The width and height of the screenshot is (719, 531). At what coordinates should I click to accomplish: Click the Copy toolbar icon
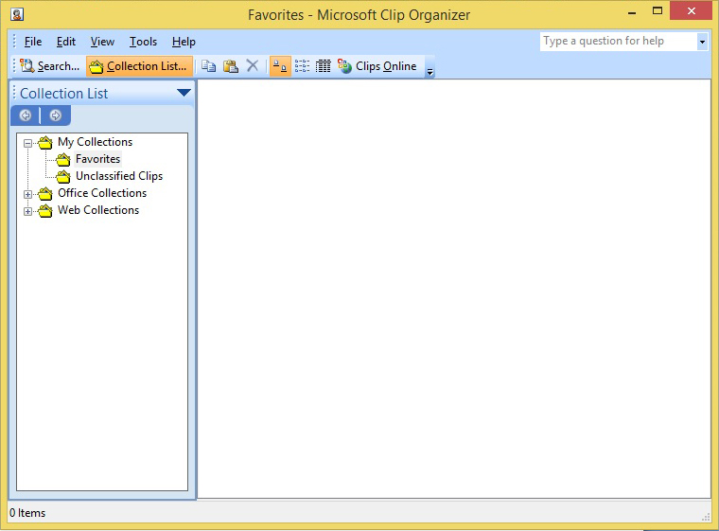click(209, 66)
